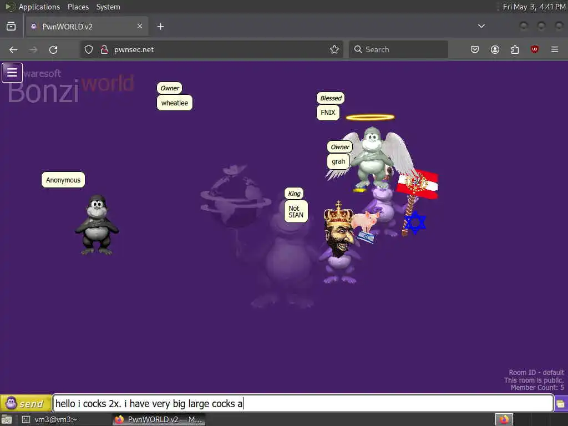Screen dimensions: 568x426
Task: Focus the browser Search box
Action: [x=398, y=49]
